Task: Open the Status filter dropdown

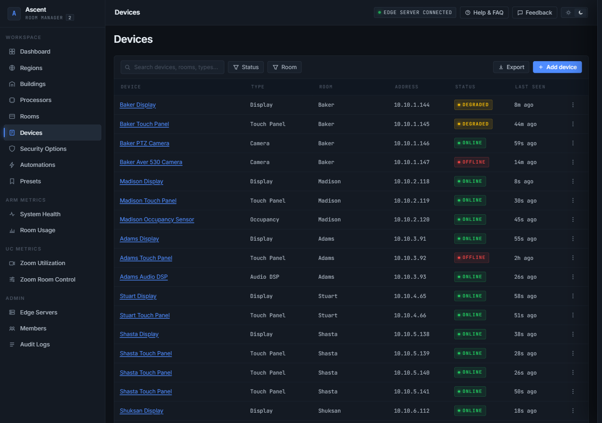Action: [x=246, y=67]
